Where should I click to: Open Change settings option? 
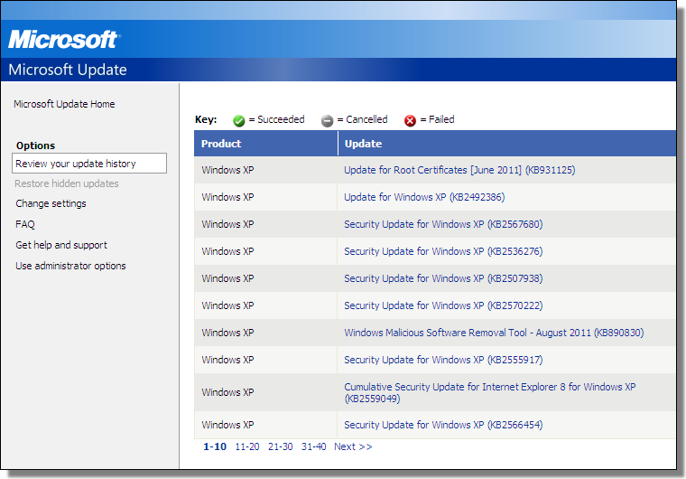[x=51, y=203]
